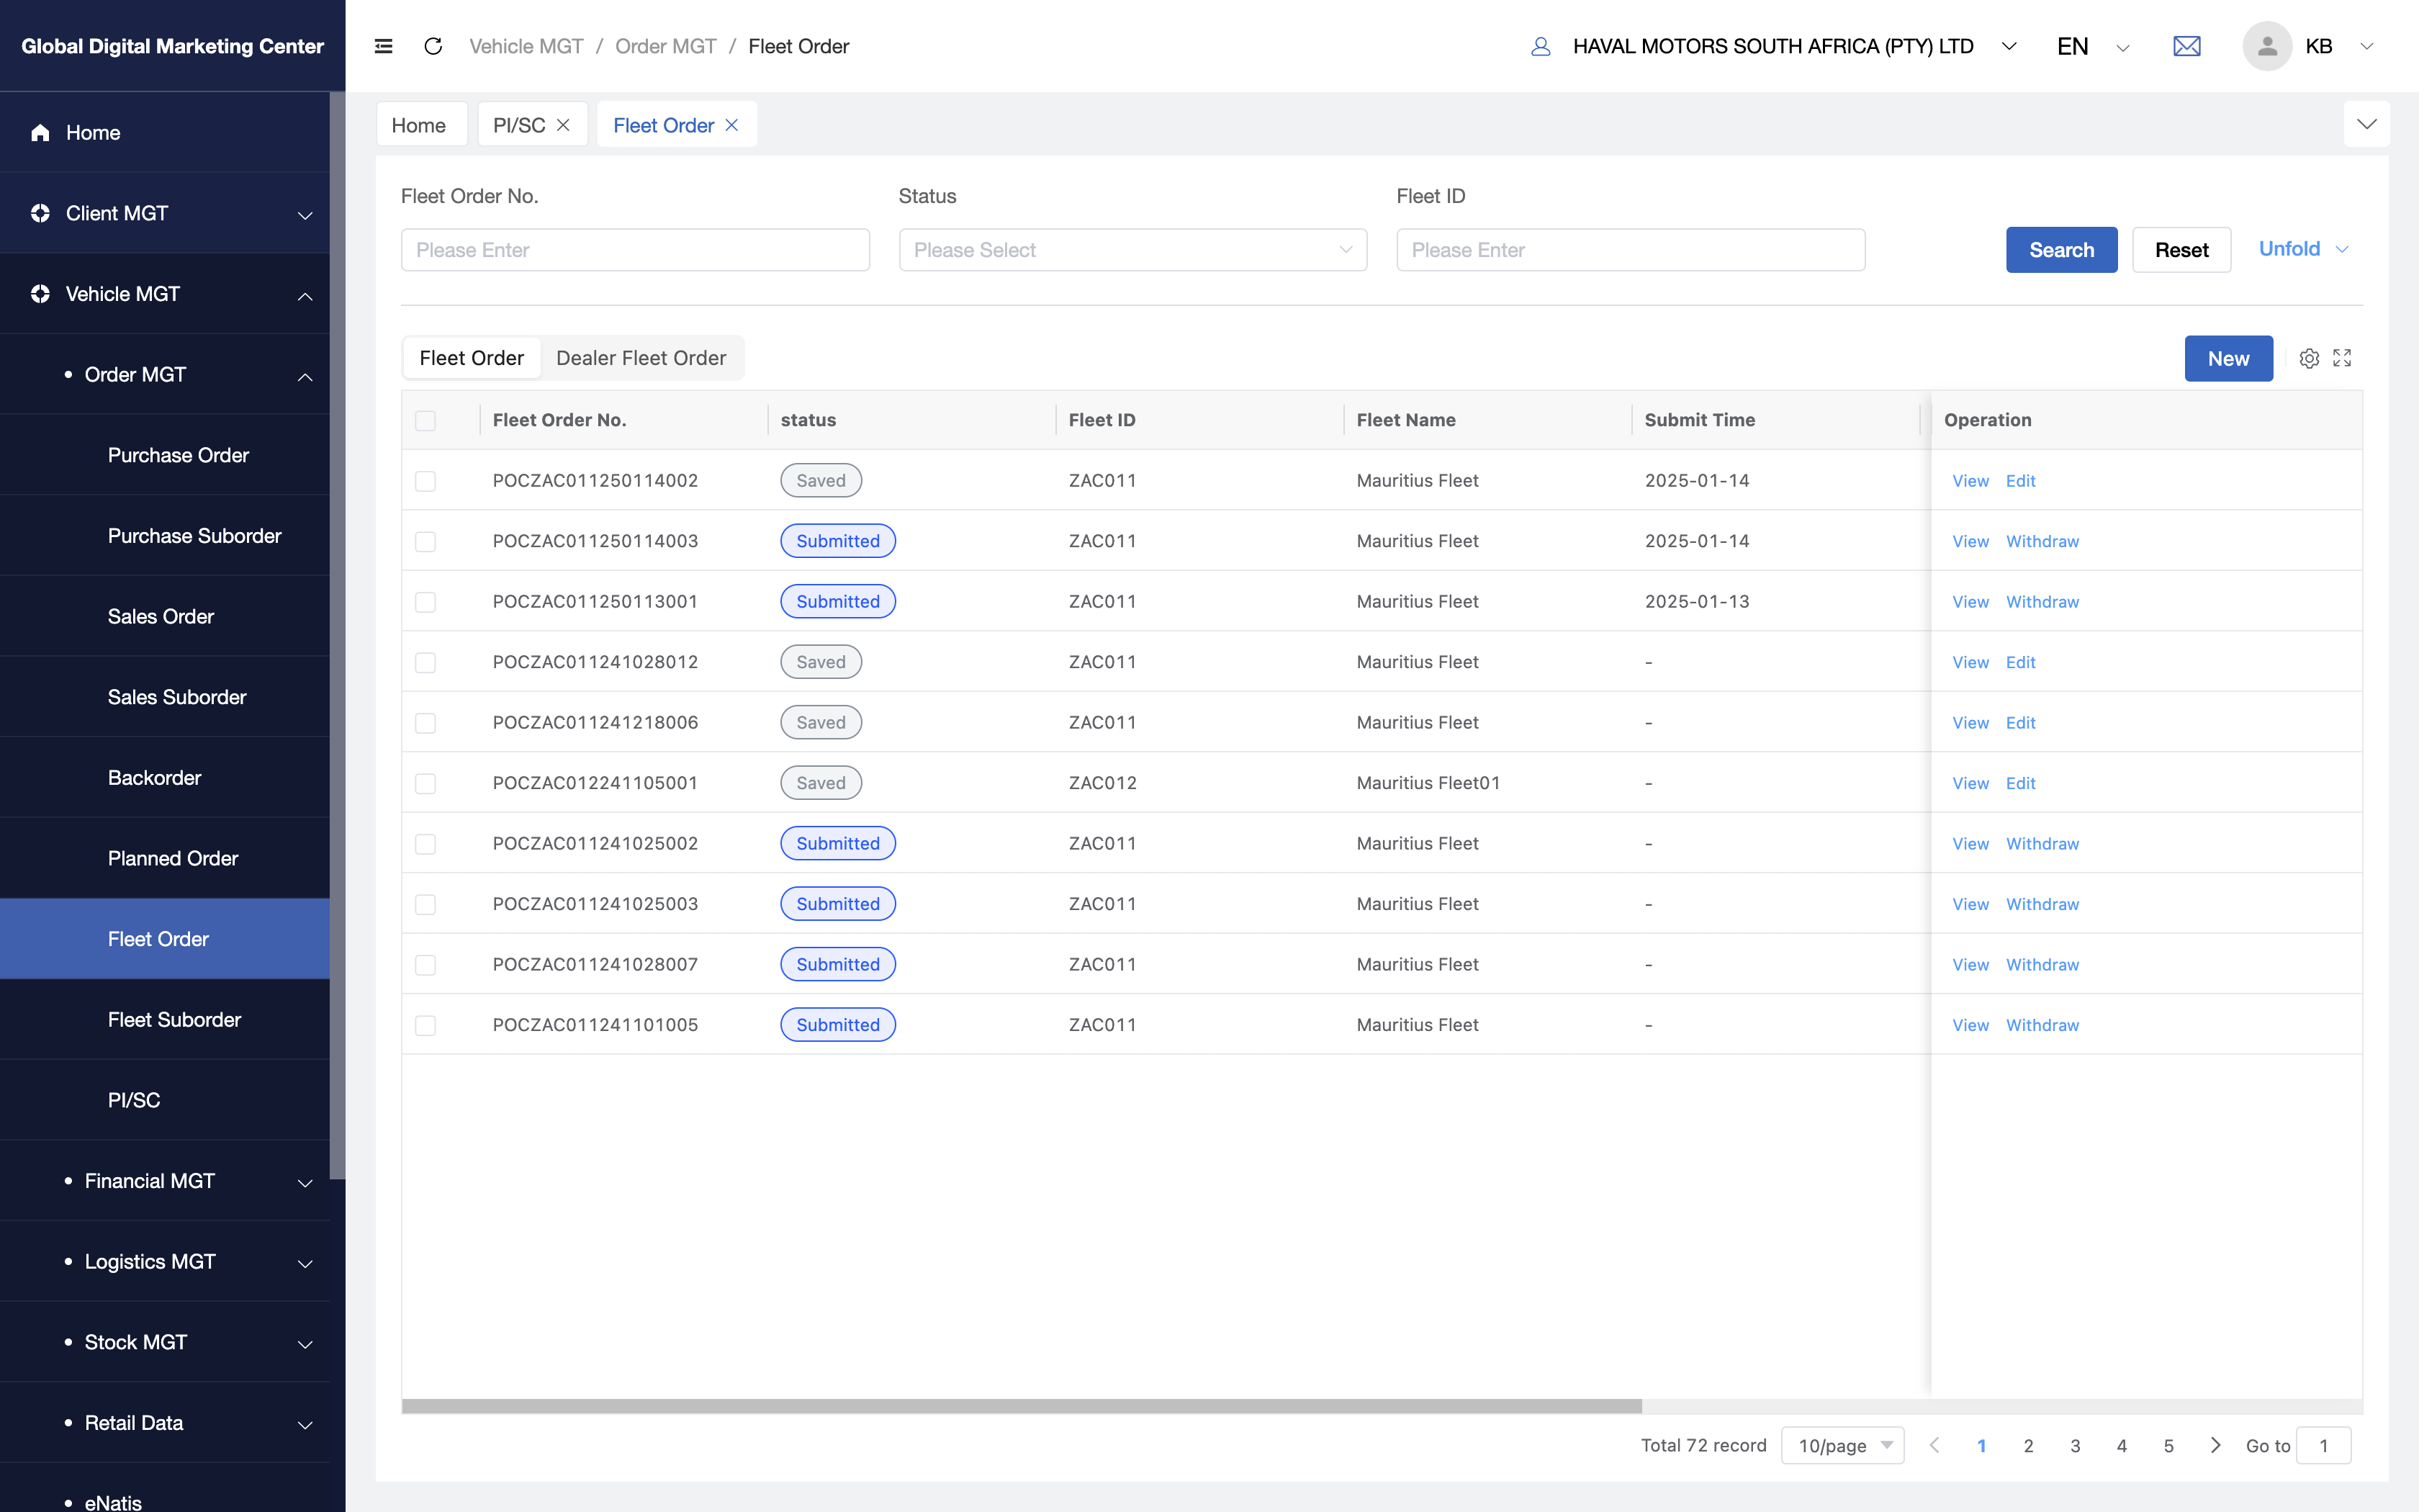Withdraw order POCZAC011250114003
The width and height of the screenshot is (2419, 1512).
pos(2042,541)
